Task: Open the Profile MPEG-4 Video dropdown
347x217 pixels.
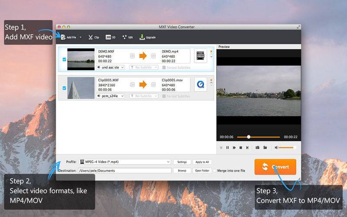Action: pyautogui.click(x=125, y=161)
